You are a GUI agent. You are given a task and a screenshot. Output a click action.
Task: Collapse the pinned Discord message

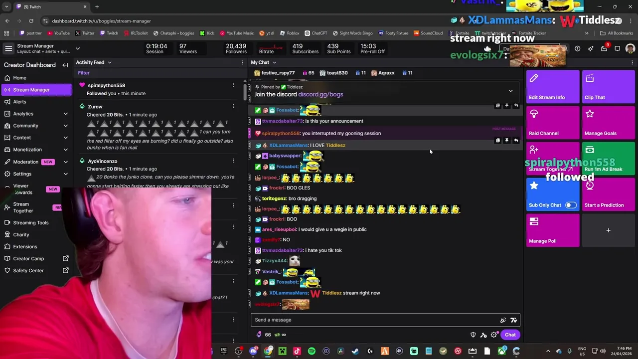point(510,91)
